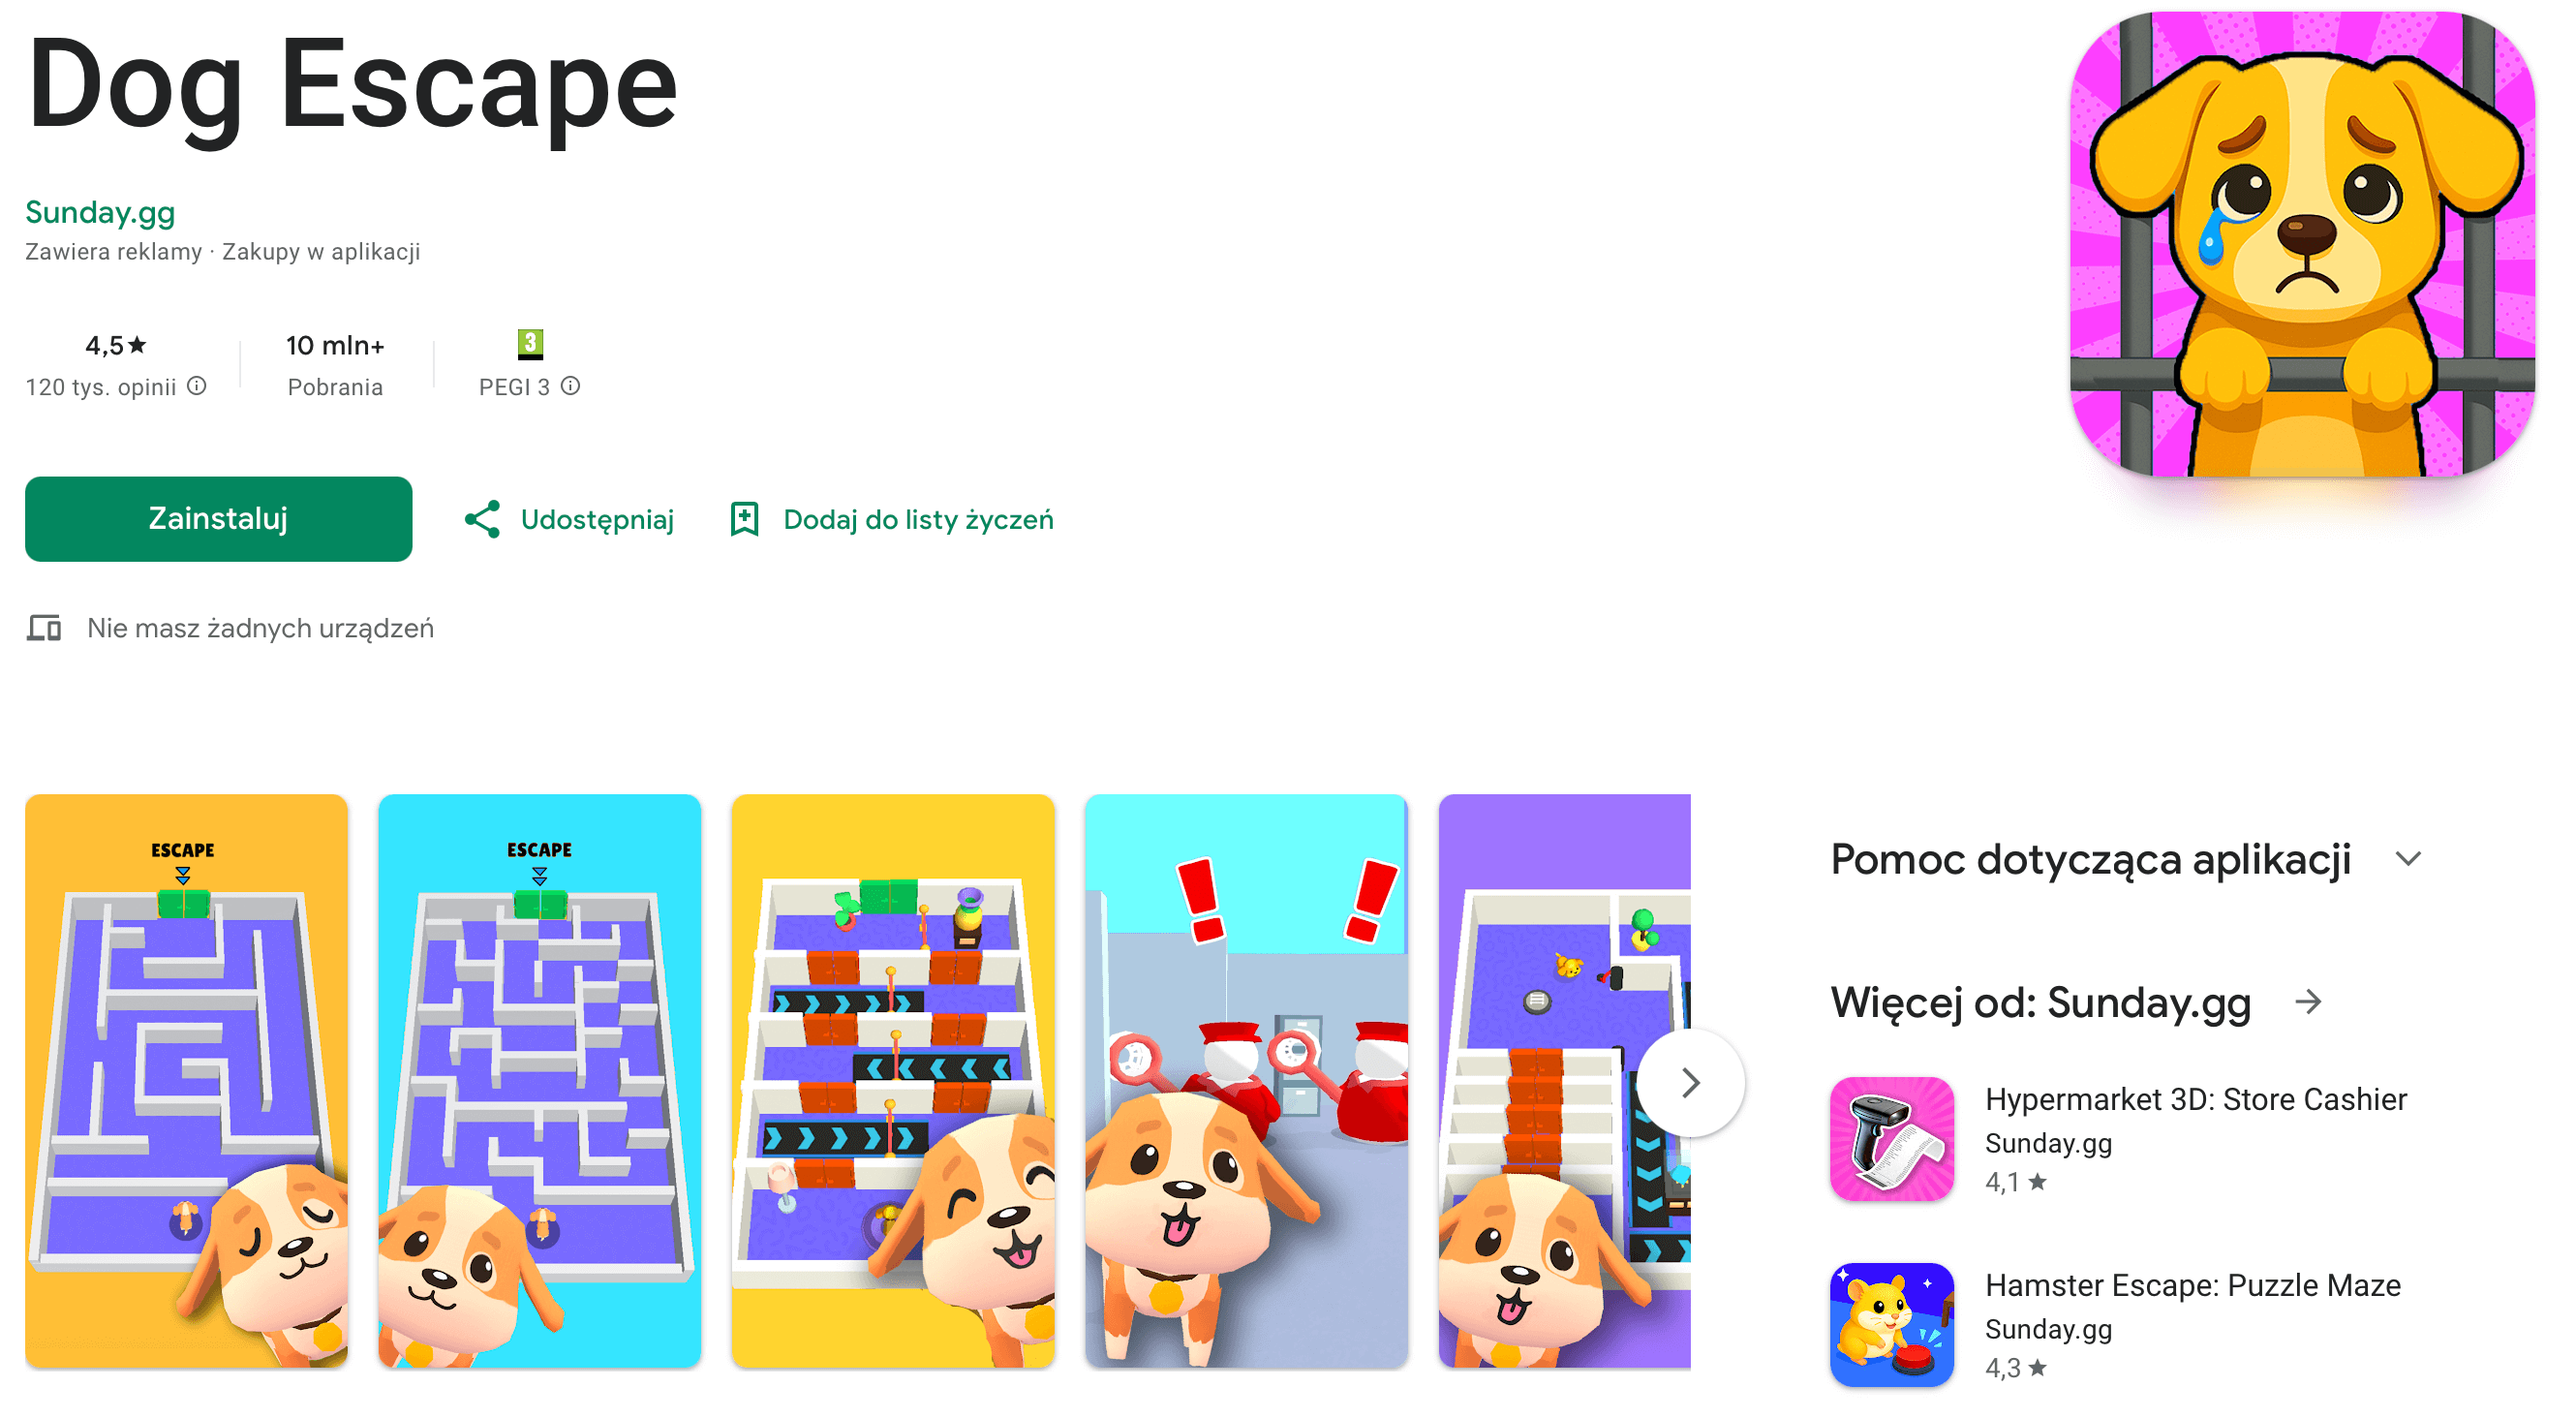Screen dimensions: 2576x1418
Task: Expand Pomoc dotycząca aplikacji section
Action: point(2408,859)
